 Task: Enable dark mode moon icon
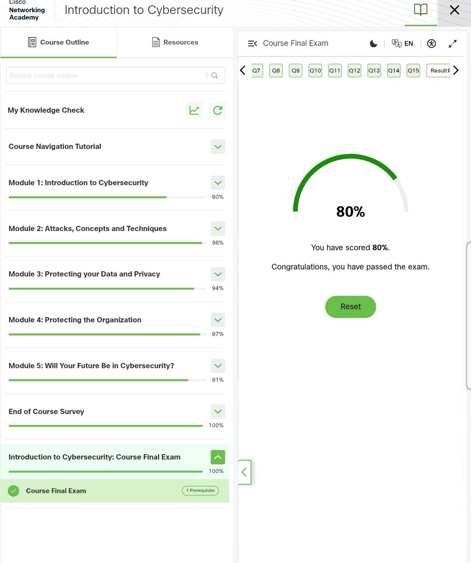(373, 44)
